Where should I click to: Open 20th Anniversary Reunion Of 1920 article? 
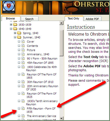tap(42, 88)
